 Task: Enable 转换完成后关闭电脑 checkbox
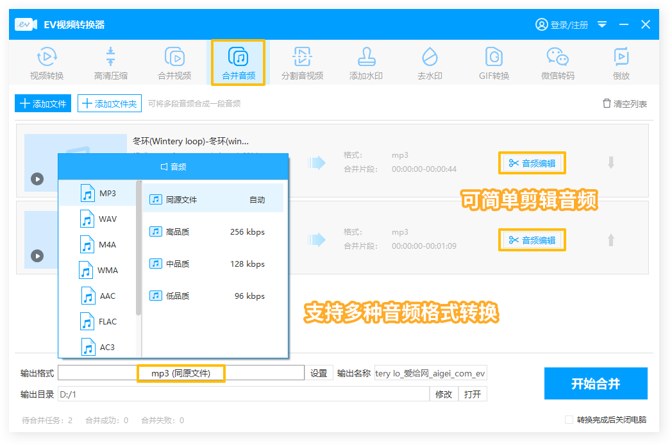pos(569,420)
